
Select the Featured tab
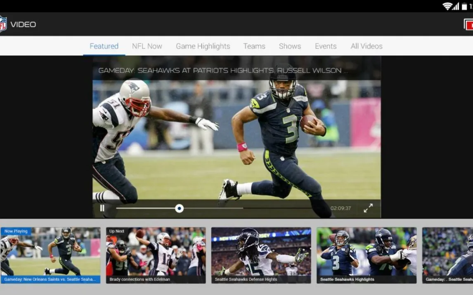click(104, 46)
